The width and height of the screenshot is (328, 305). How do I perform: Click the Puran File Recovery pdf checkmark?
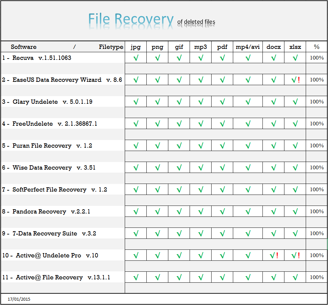coord(222,146)
